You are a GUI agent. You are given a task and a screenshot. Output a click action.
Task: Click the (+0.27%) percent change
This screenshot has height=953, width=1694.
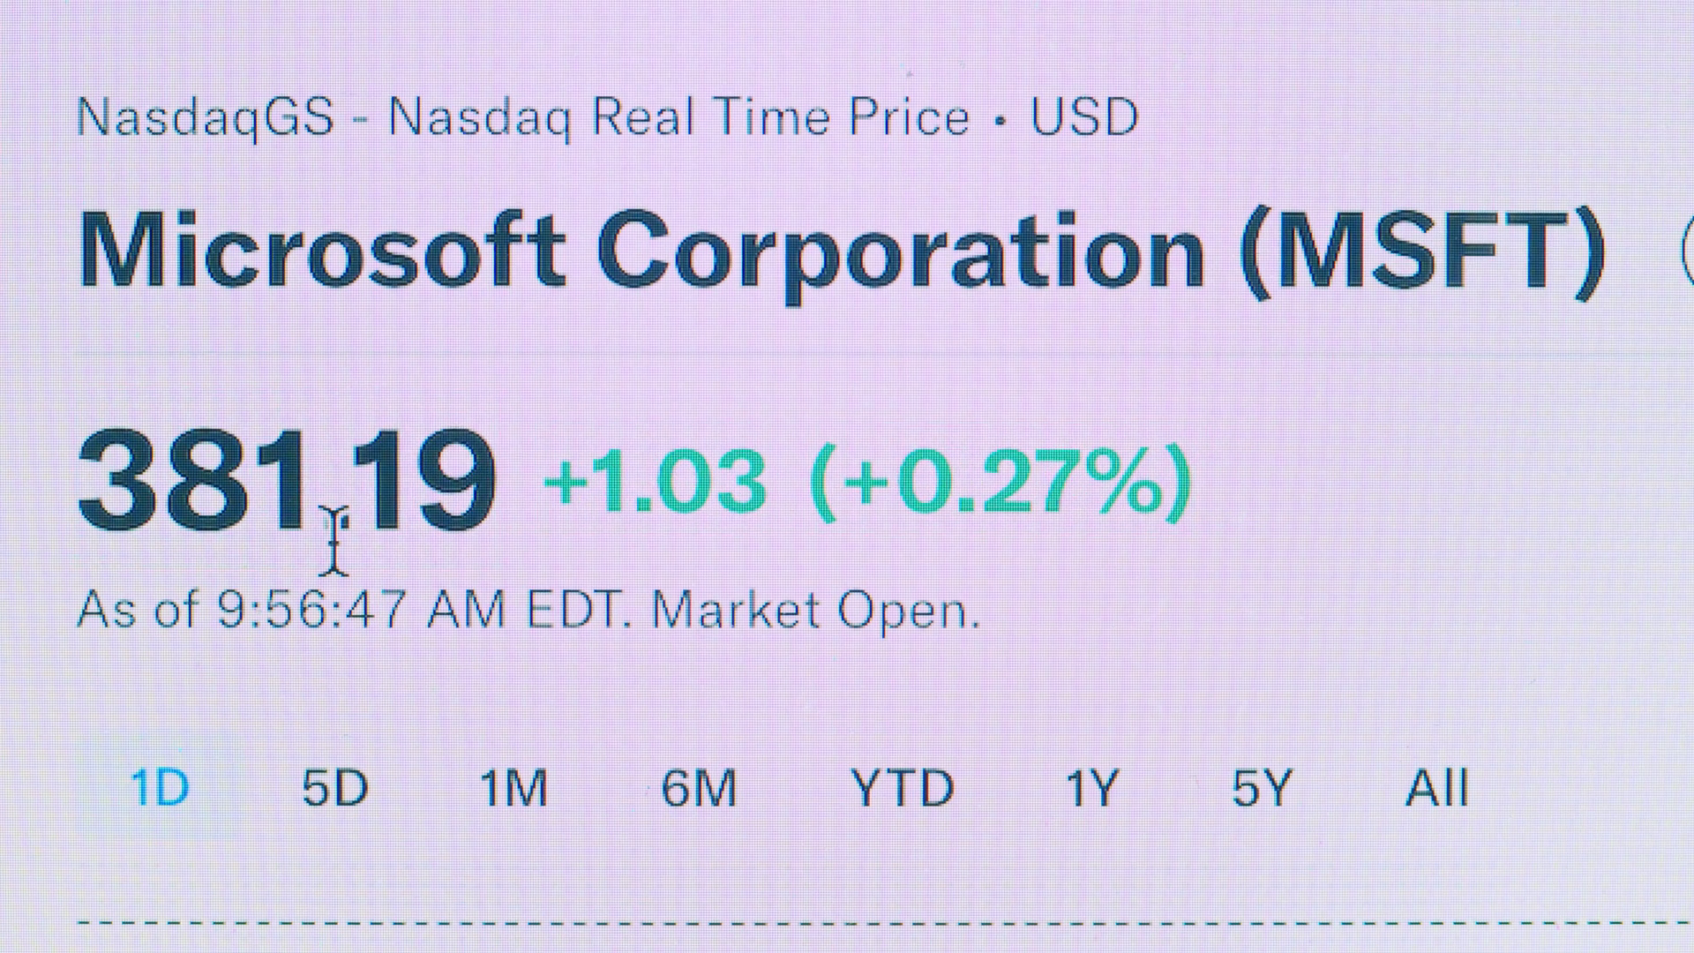pyautogui.click(x=1001, y=483)
